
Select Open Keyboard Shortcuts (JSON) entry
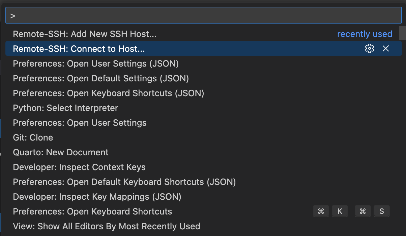[109, 93]
